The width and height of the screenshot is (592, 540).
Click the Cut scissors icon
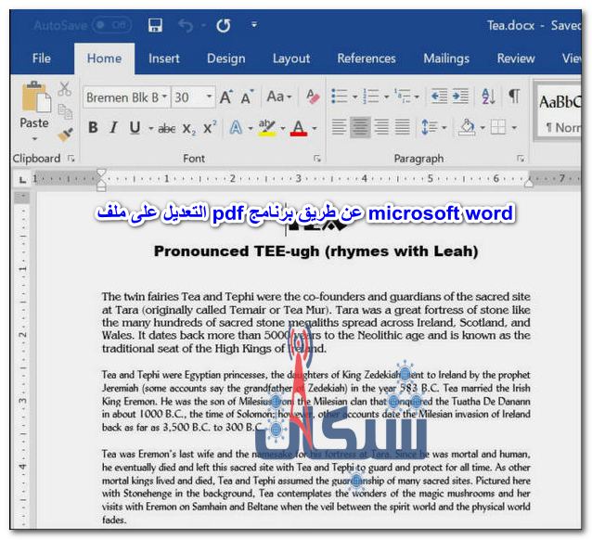64,90
